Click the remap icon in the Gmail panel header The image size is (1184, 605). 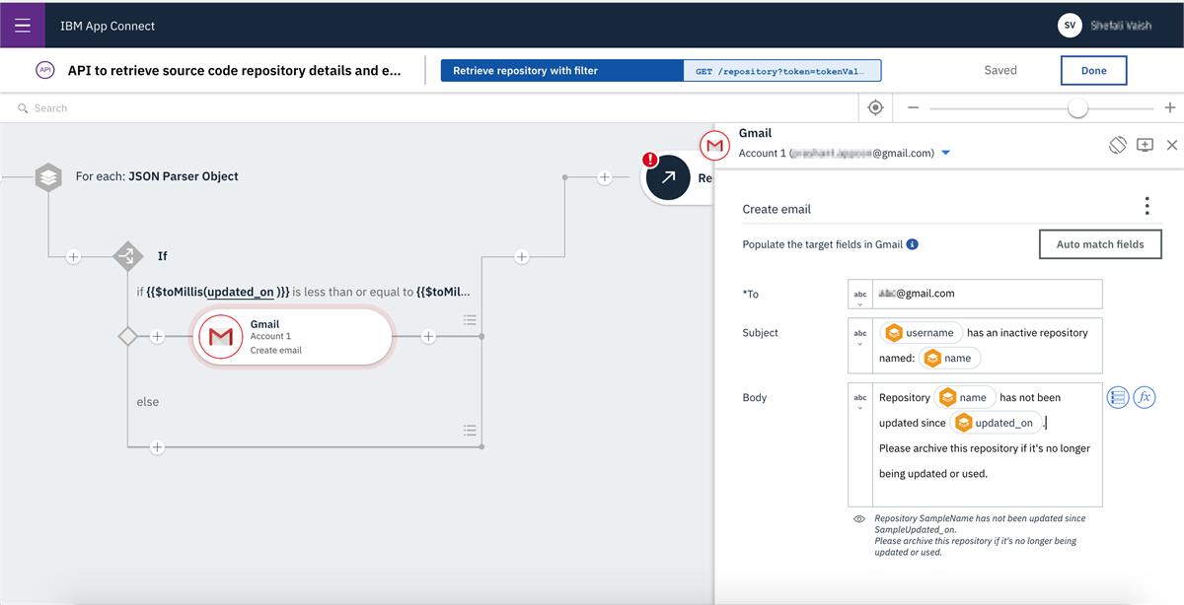(x=1118, y=144)
